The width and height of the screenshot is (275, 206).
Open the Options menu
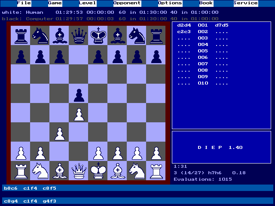point(170,3)
